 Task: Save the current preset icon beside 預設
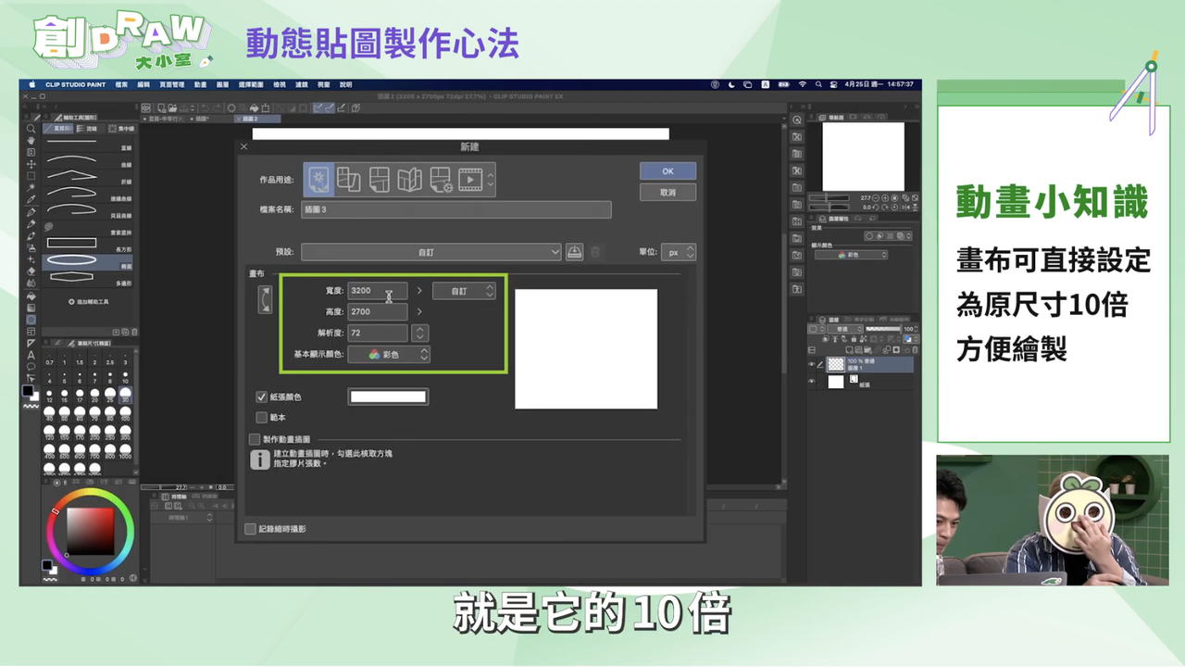pyautogui.click(x=574, y=252)
